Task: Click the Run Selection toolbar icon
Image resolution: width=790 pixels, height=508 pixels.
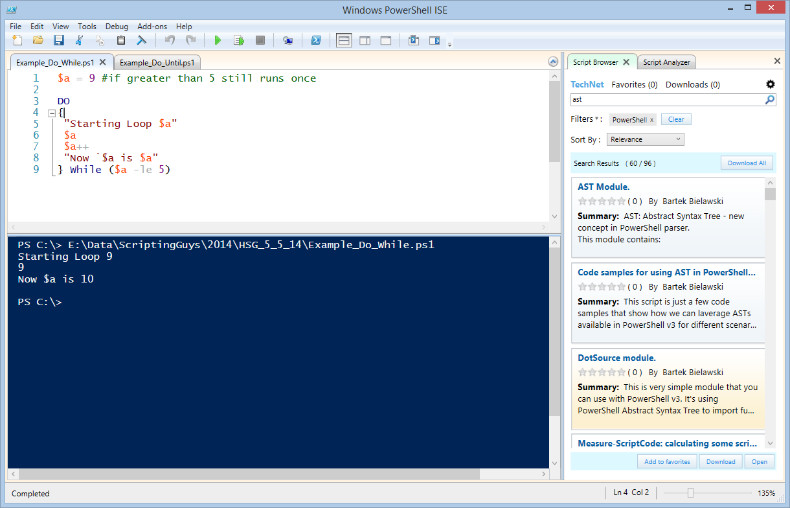Action: [238, 41]
